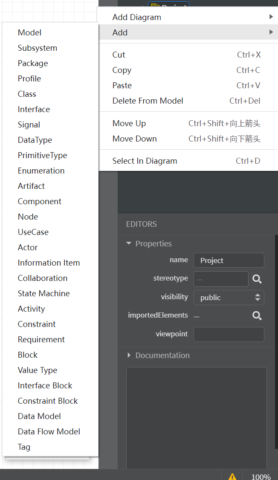Image resolution: width=278 pixels, height=480 pixels.
Task: Add a UseCase element
Action: 33,232
